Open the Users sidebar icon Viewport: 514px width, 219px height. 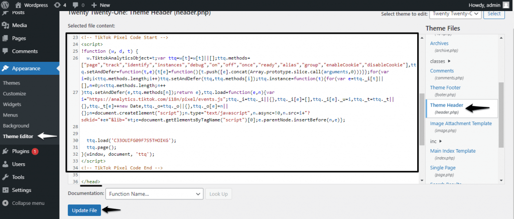coord(6,164)
